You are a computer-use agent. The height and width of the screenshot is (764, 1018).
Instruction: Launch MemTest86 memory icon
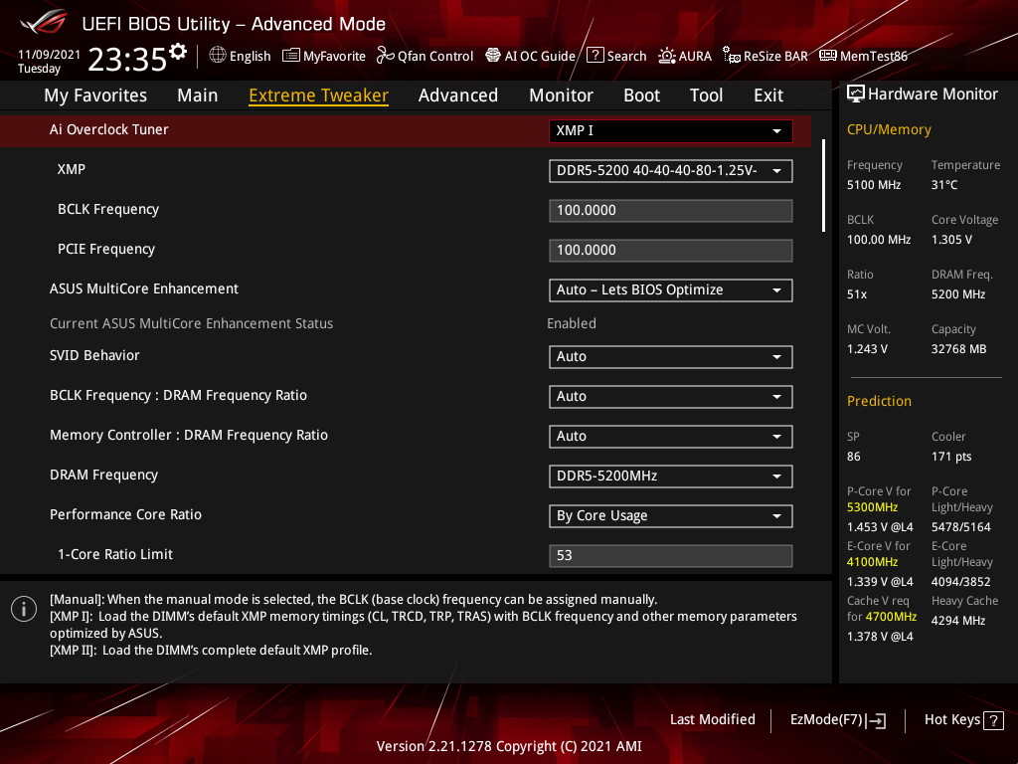pos(828,56)
